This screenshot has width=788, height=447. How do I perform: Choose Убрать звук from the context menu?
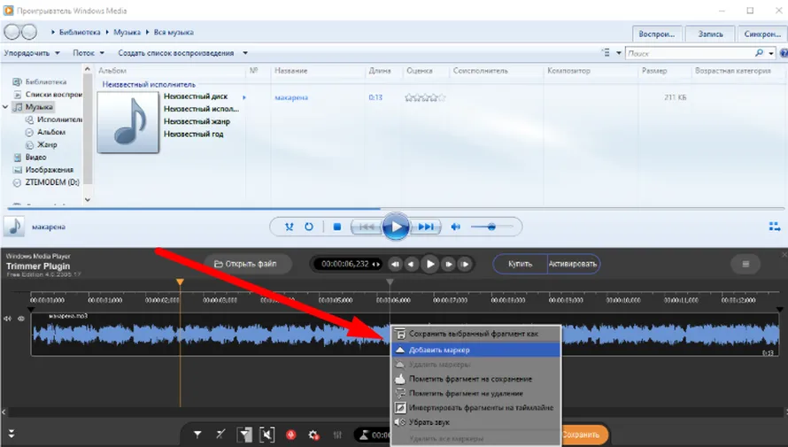[476, 422]
